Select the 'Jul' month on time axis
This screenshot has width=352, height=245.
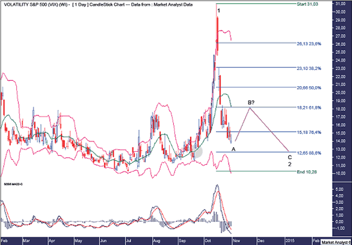click(x=129, y=240)
